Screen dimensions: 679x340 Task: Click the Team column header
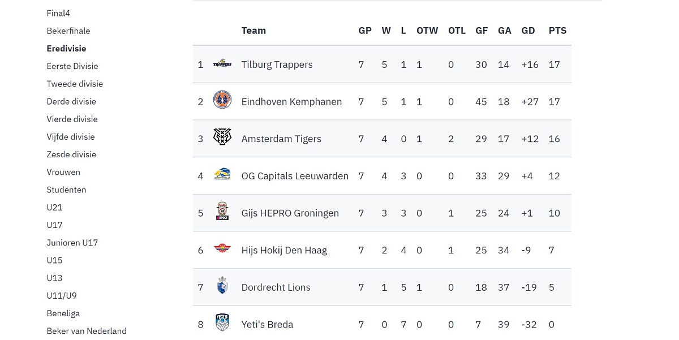253,31
